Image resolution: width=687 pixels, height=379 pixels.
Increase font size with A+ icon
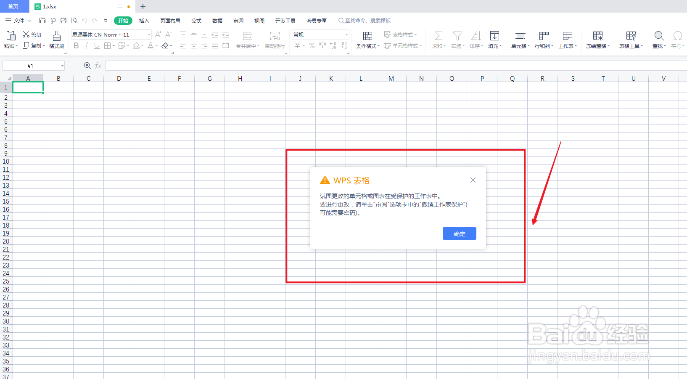tap(158, 34)
